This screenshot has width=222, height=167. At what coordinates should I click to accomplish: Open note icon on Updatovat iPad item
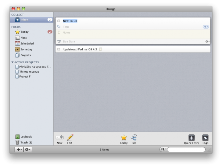(101, 49)
